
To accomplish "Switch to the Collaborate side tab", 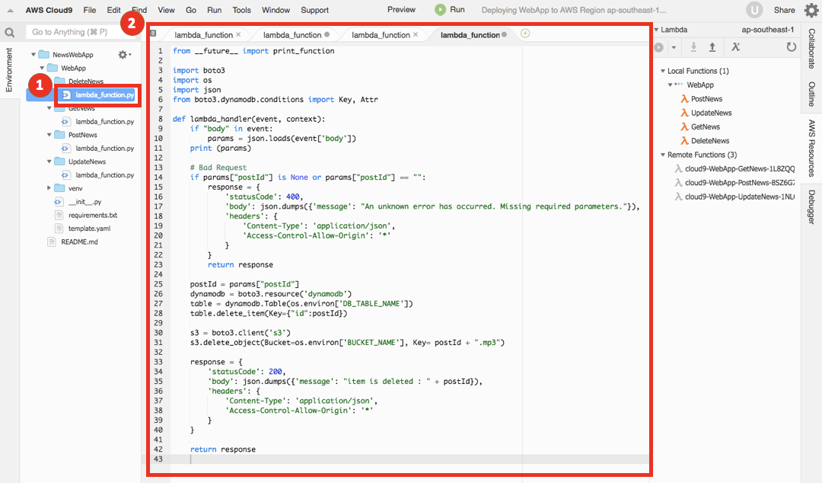I will tap(811, 48).
